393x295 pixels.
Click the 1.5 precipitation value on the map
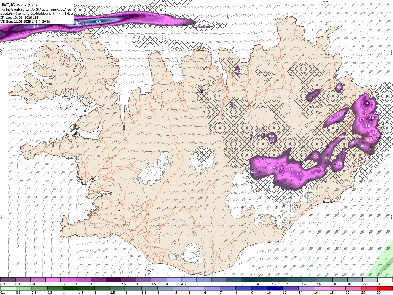pos(280,169)
